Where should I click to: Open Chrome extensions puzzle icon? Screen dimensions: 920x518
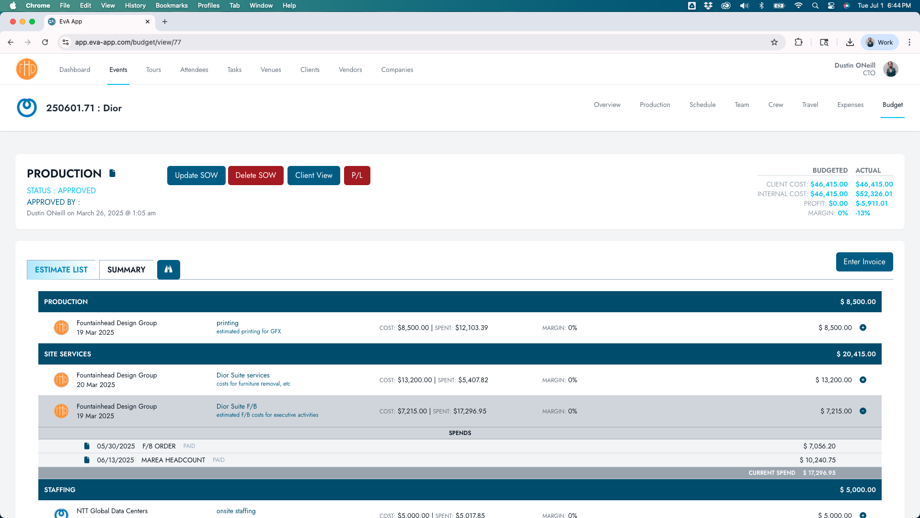point(798,42)
